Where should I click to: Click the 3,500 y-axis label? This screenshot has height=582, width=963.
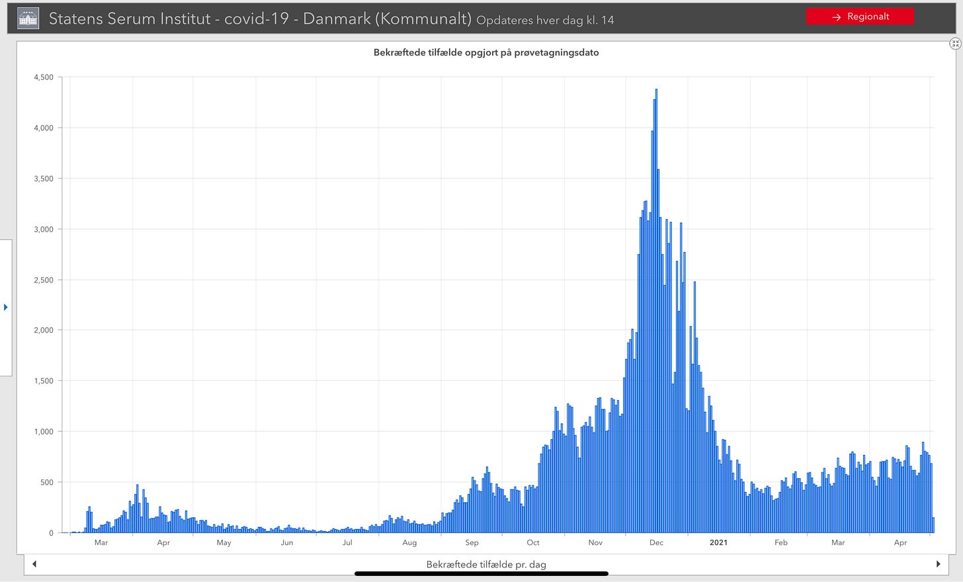pyautogui.click(x=44, y=179)
